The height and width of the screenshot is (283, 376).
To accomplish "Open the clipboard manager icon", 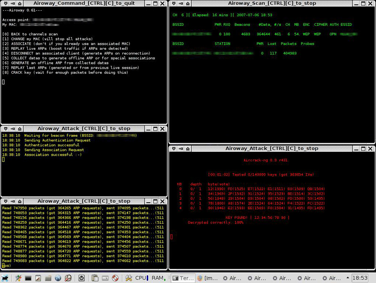I will pyautogui.click(x=95, y=278).
